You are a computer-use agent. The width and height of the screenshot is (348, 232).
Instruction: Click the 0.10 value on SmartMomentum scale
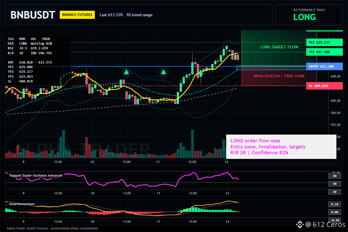pos(334,204)
